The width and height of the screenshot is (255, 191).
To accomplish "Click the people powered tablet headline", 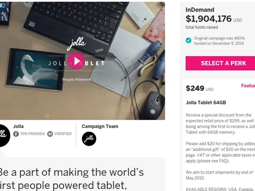I will pyautogui.click(x=71, y=179).
